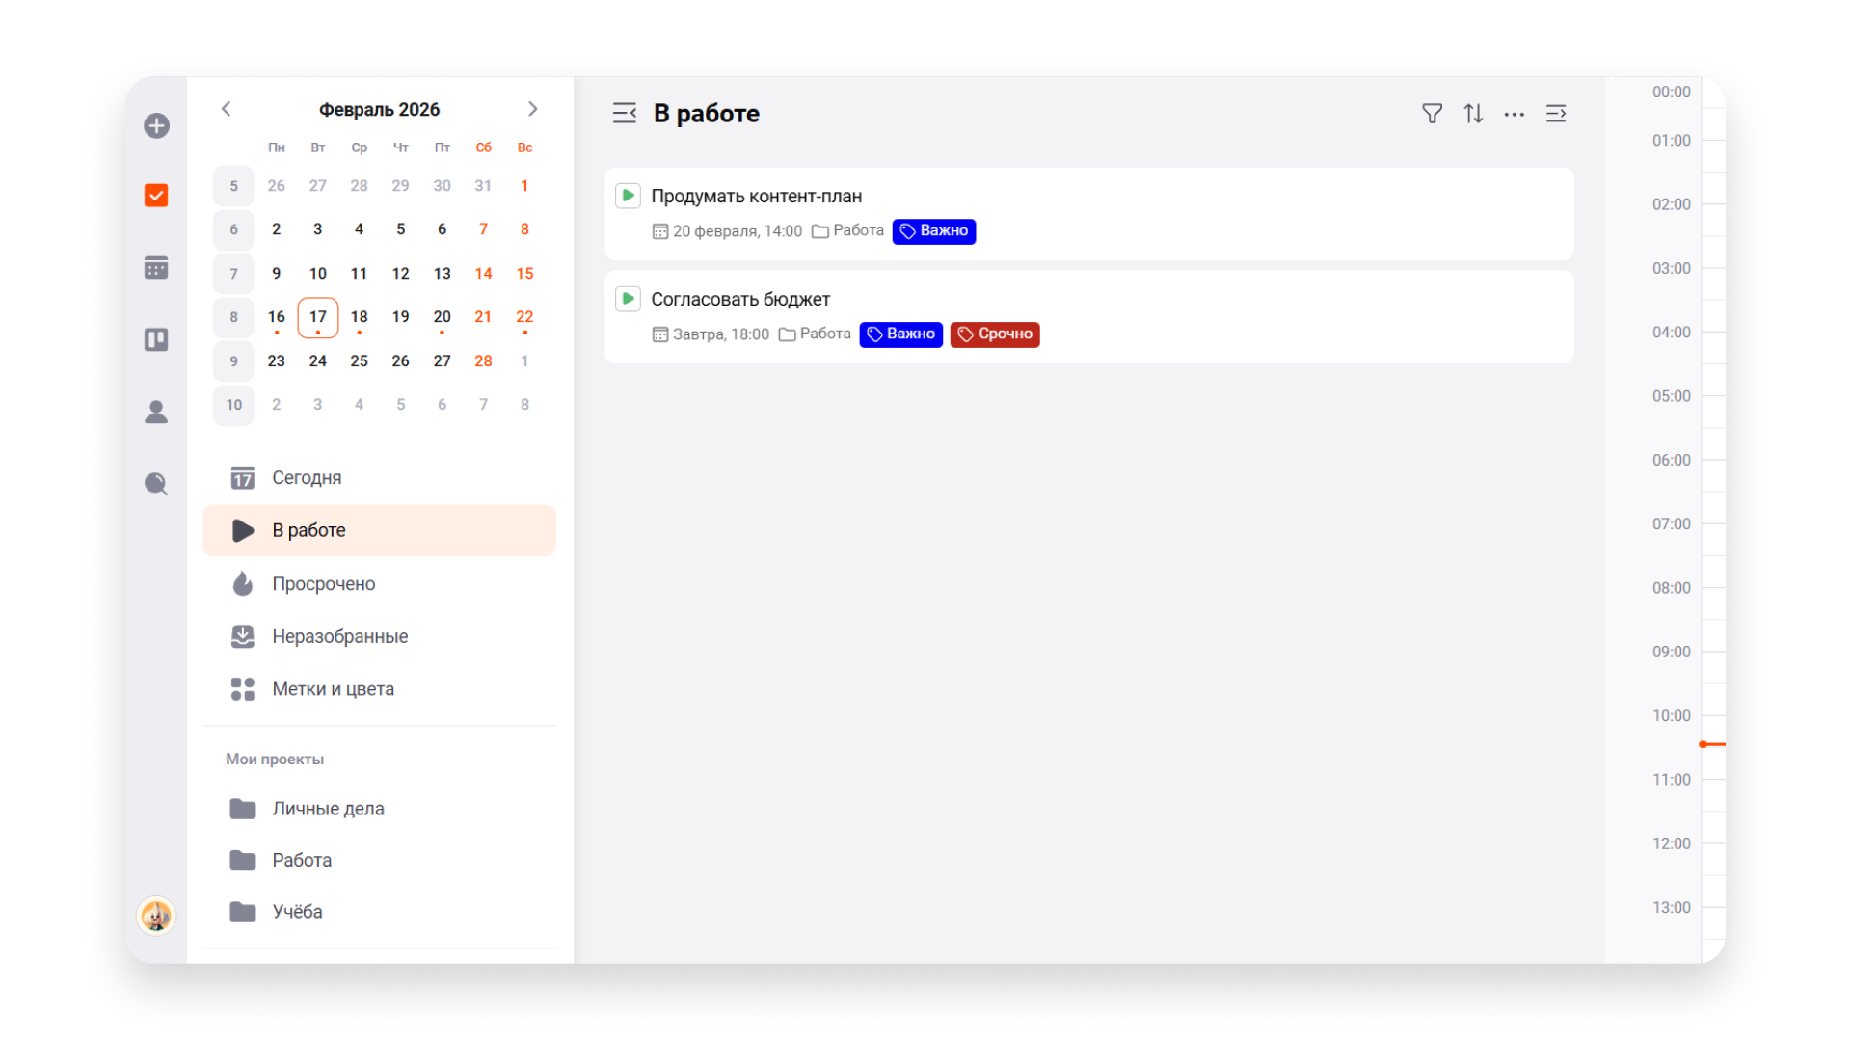
Task: Open the calendar view in left rail
Action: coord(156,268)
